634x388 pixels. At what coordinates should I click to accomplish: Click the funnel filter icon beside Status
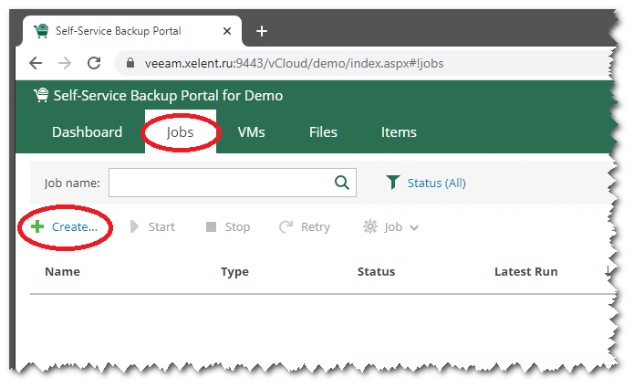tap(392, 183)
